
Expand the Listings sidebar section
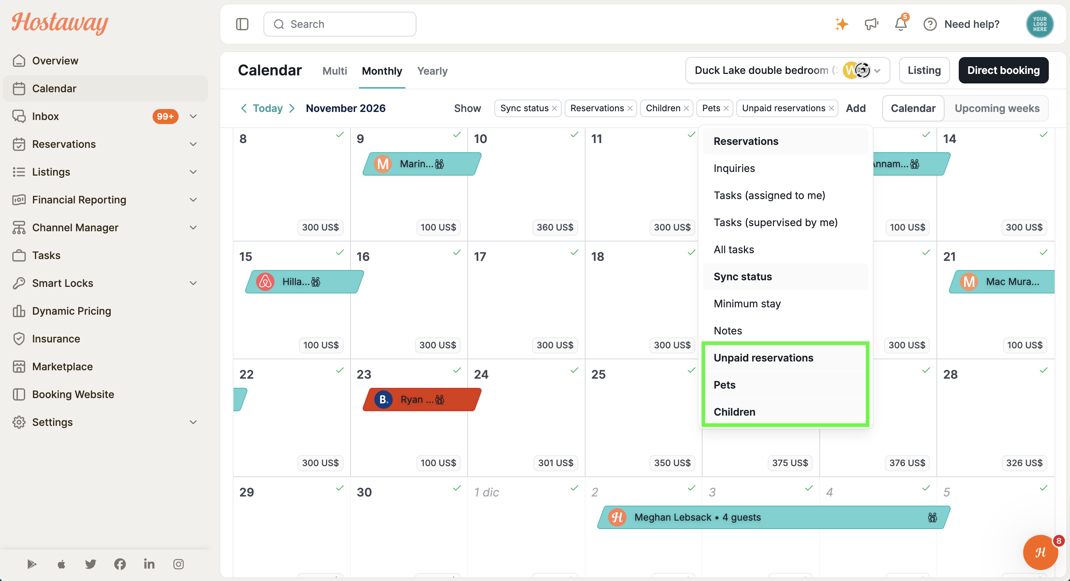coord(193,172)
